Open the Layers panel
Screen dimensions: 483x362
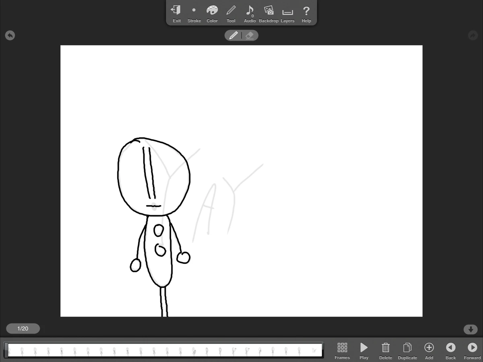(287, 13)
